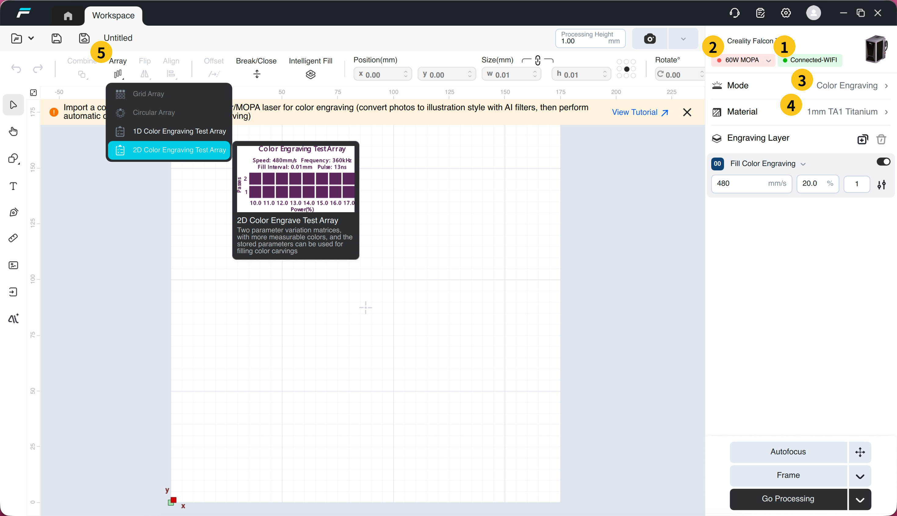Select 1D Color Engraving Test Array
Viewport: 897px width, 516px height.
point(169,131)
